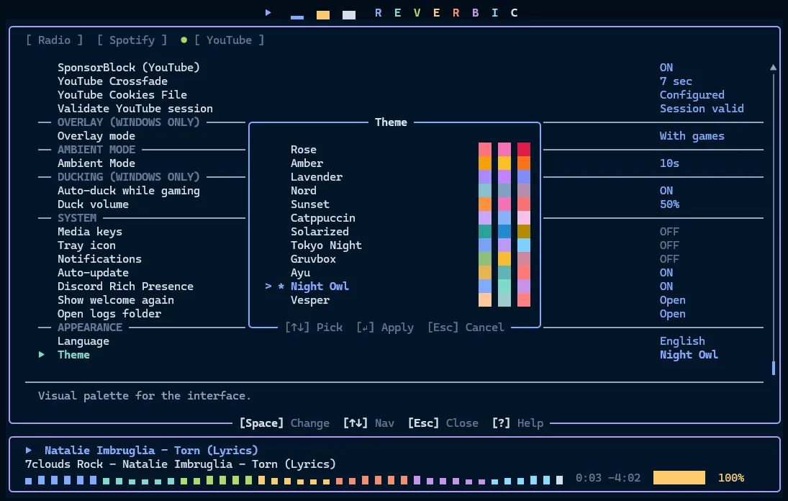Click the Show welcome again Open value
The width and height of the screenshot is (788, 501).
pyautogui.click(x=672, y=300)
